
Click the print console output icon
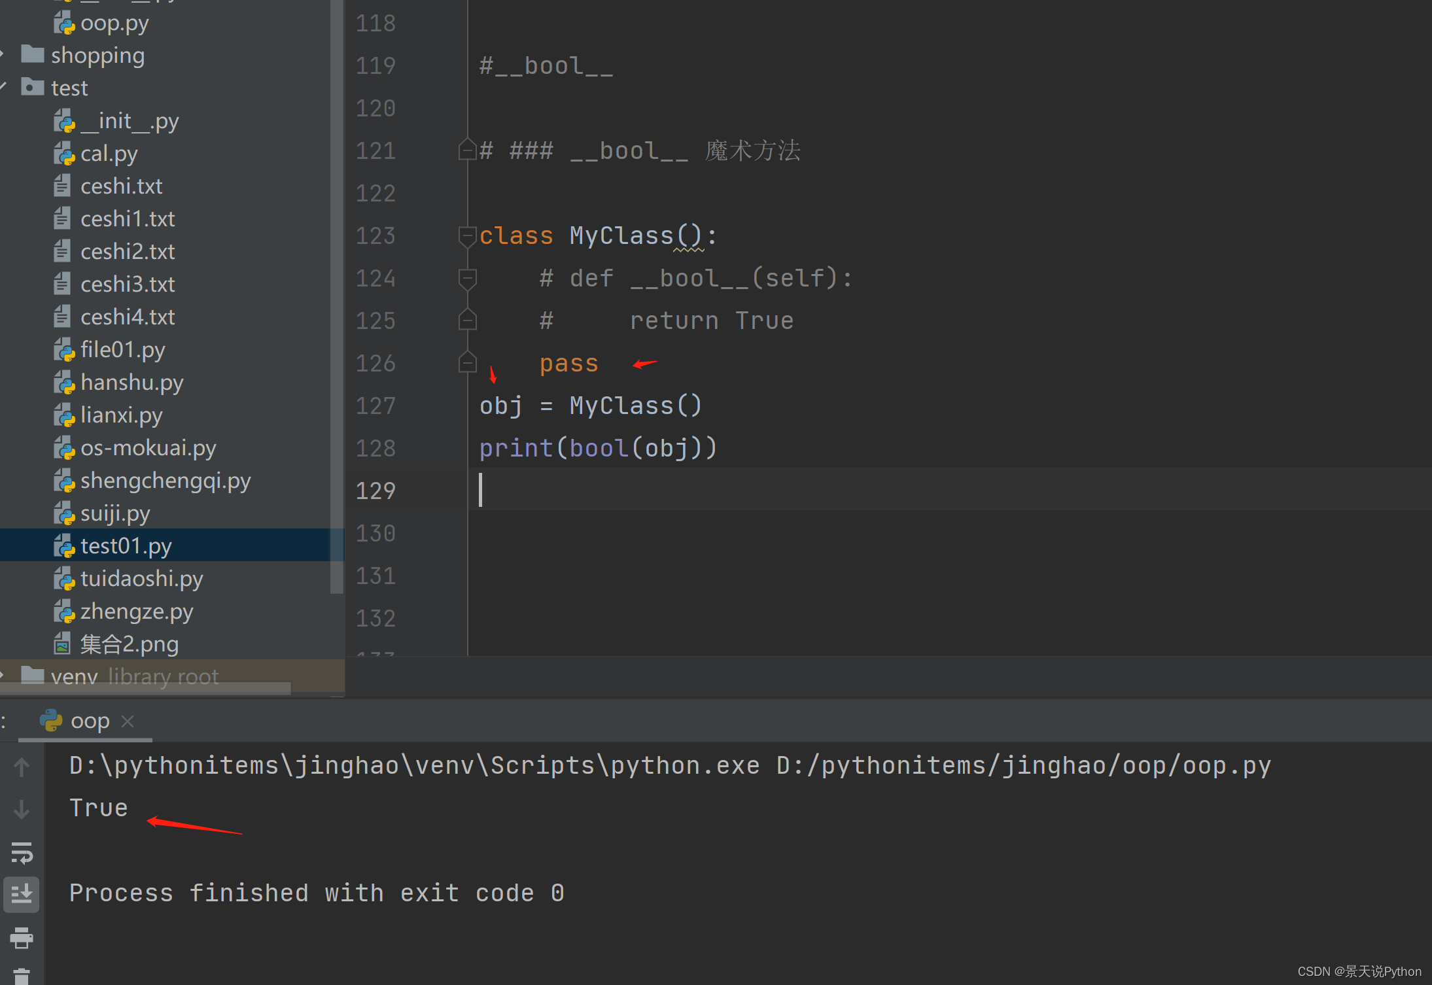tap(22, 938)
